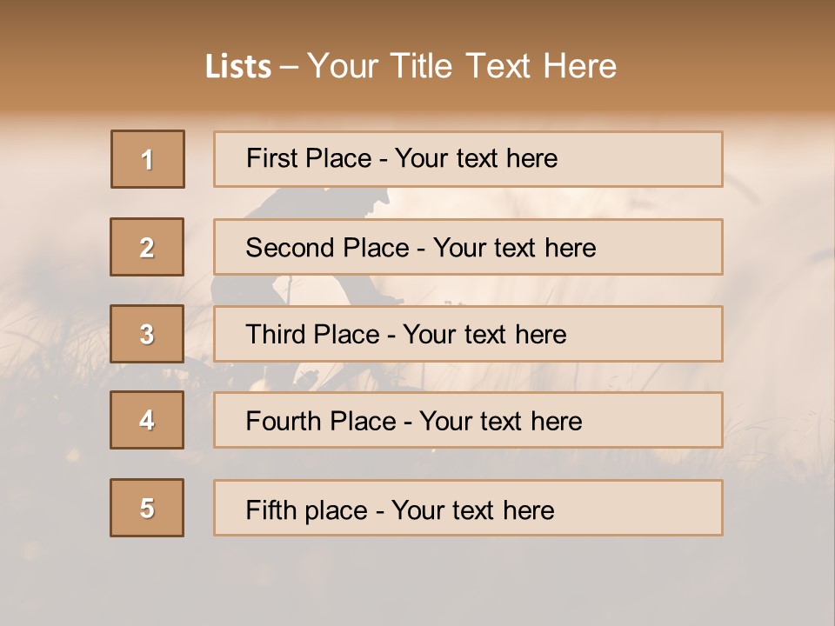Click the number 1 box
This screenshot has width=835, height=626.
pyautogui.click(x=148, y=159)
